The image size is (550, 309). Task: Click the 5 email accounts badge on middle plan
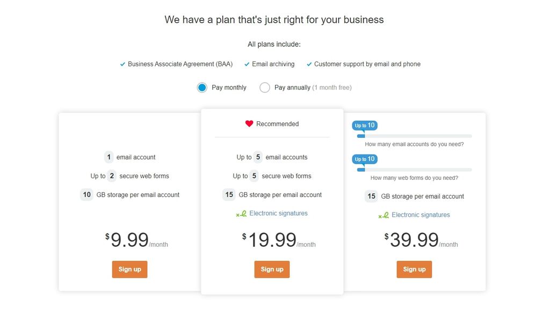tap(257, 157)
